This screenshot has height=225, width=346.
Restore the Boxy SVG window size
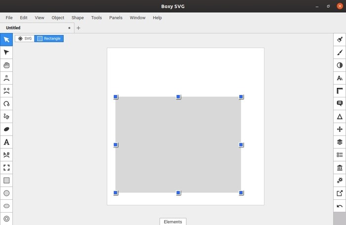[x=328, y=6]
